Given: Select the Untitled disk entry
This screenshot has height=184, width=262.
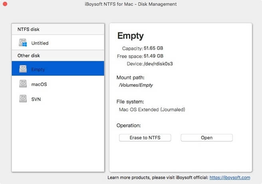Looking at the screenshot, I should 58,43.
